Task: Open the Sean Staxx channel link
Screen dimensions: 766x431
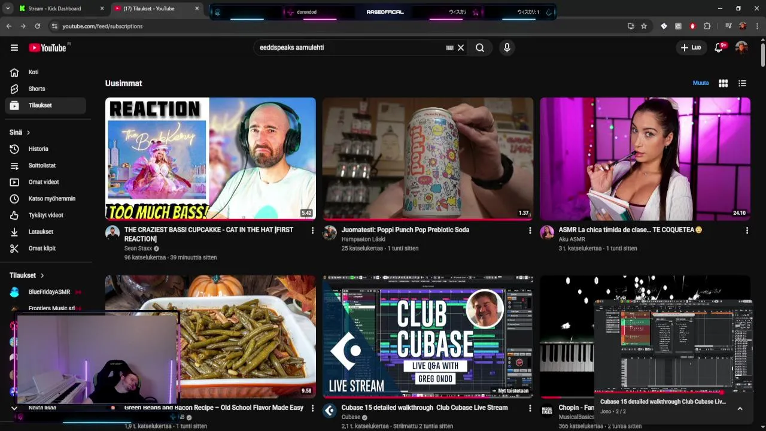Action: pos(138,248)
